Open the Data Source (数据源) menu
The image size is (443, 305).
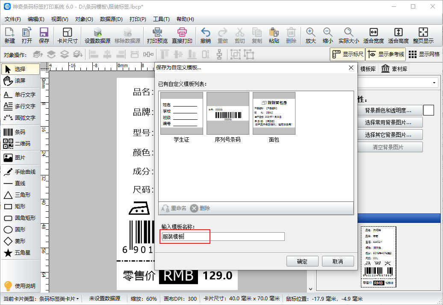[111, 19]
